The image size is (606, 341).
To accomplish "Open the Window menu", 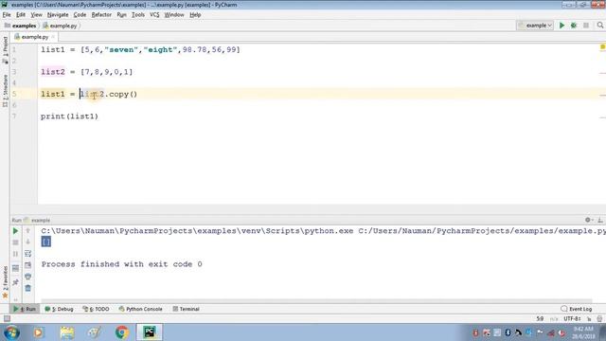I will tap(174, 15).
